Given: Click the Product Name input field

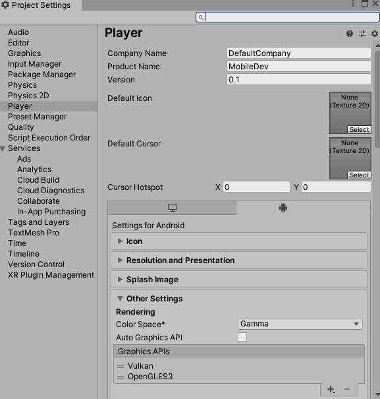Looking at the screenshot, I should tap(298, 67).
